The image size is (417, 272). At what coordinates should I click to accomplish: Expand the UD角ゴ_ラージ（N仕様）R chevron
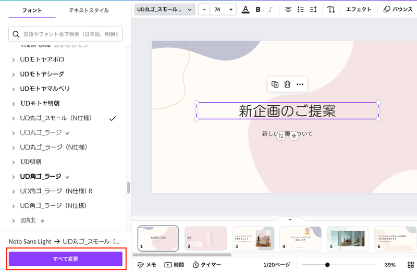point(14,192)
